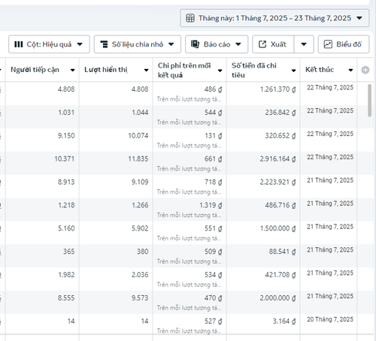Select cost per result 718 đ

point(213,182)
